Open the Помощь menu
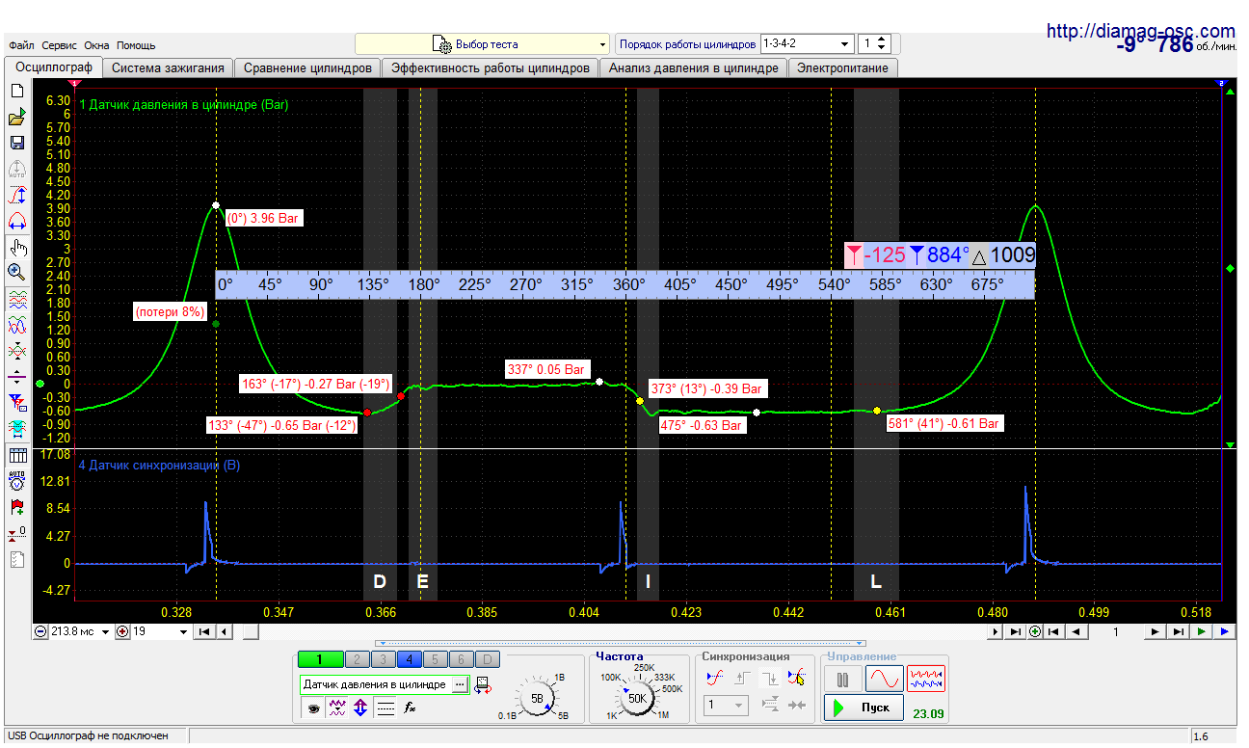This screenshot has height=748, width=1249. click(136, 45)
